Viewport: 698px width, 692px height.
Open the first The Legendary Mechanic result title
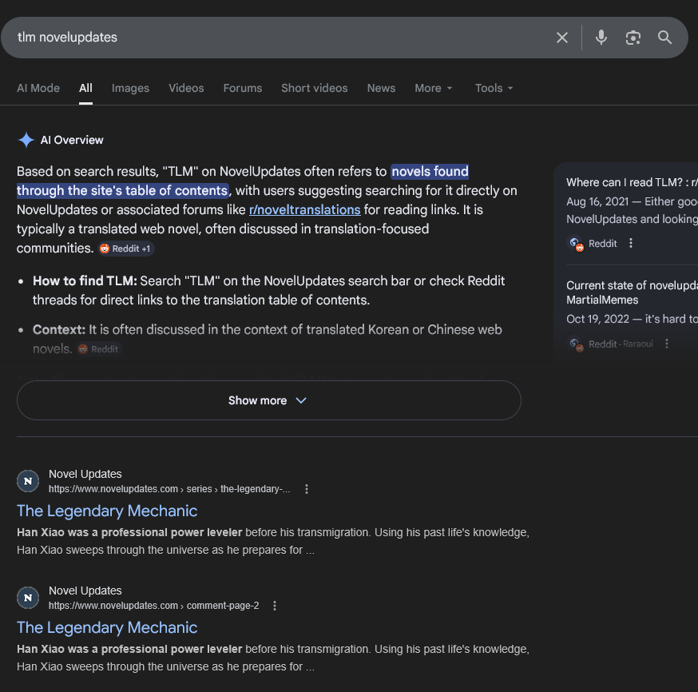pos(107,511)
